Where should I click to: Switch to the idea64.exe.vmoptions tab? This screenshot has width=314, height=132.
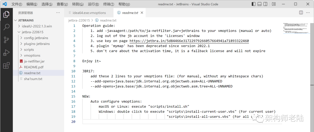point(89,12)
